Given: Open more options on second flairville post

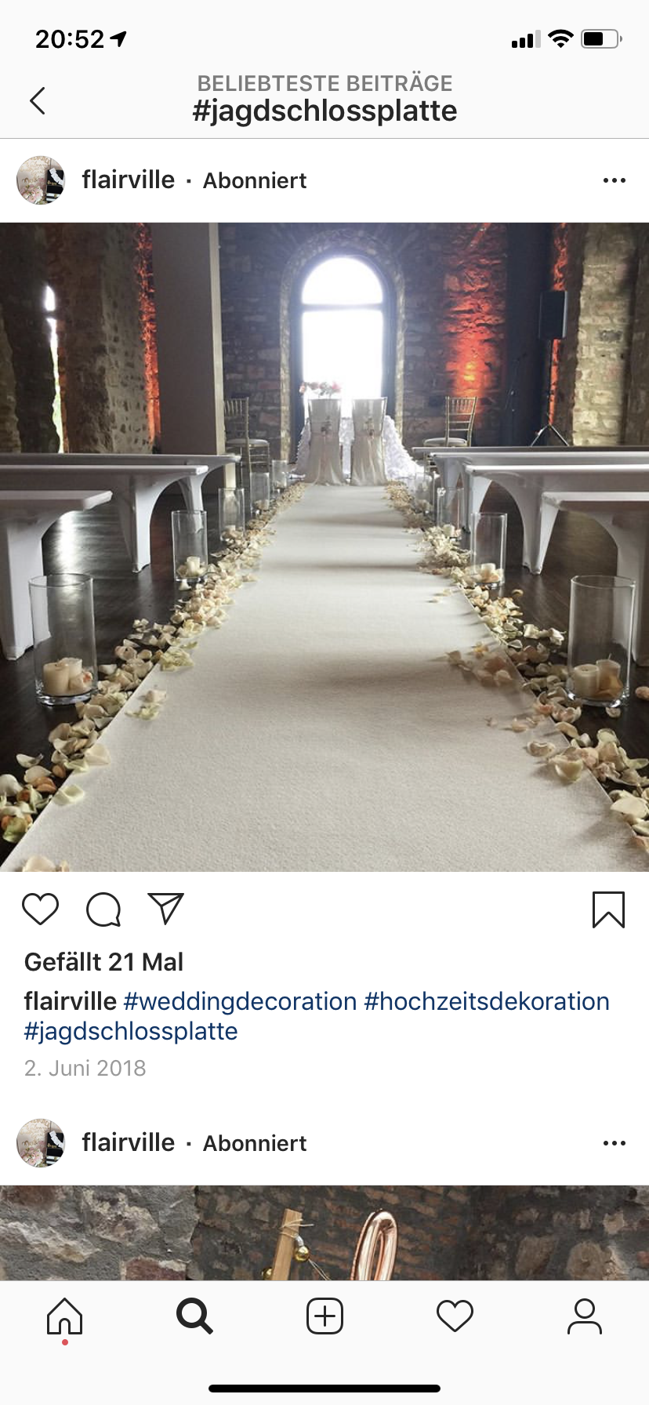Looking at the screenshot, I should click(x=615, y=1143).
